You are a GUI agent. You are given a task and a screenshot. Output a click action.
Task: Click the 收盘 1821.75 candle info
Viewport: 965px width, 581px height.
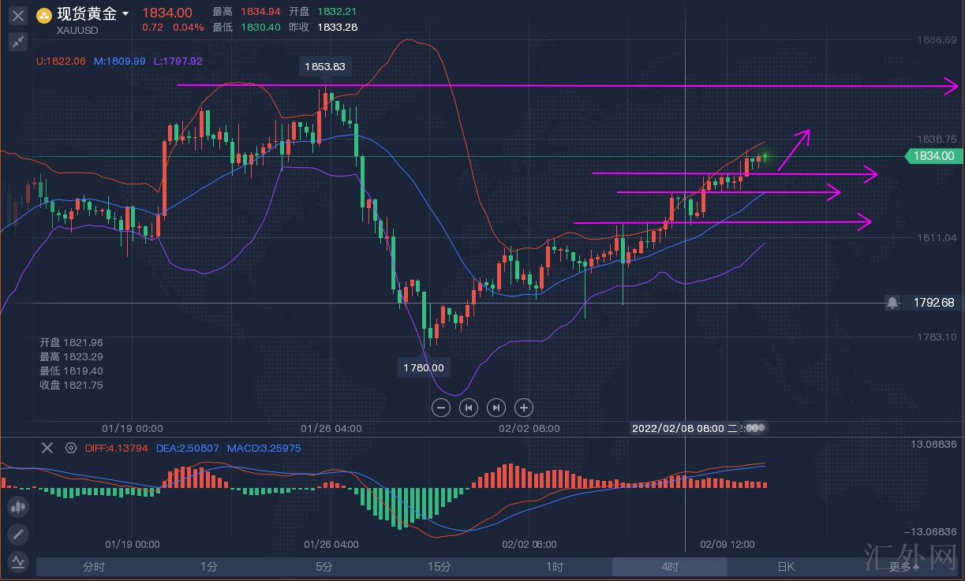click(72, 385)
